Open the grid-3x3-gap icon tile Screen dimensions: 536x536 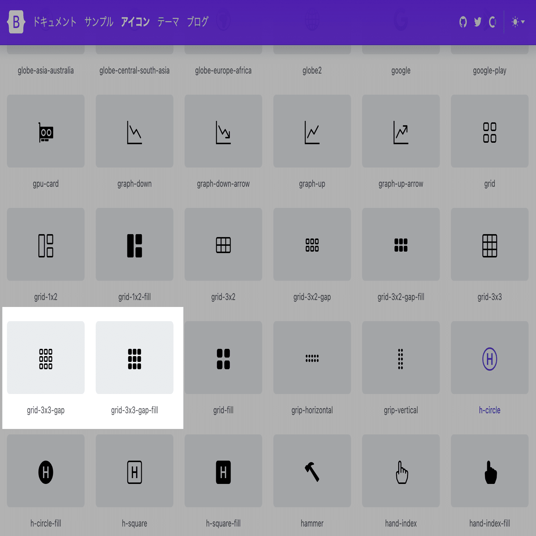pos(46,358)
